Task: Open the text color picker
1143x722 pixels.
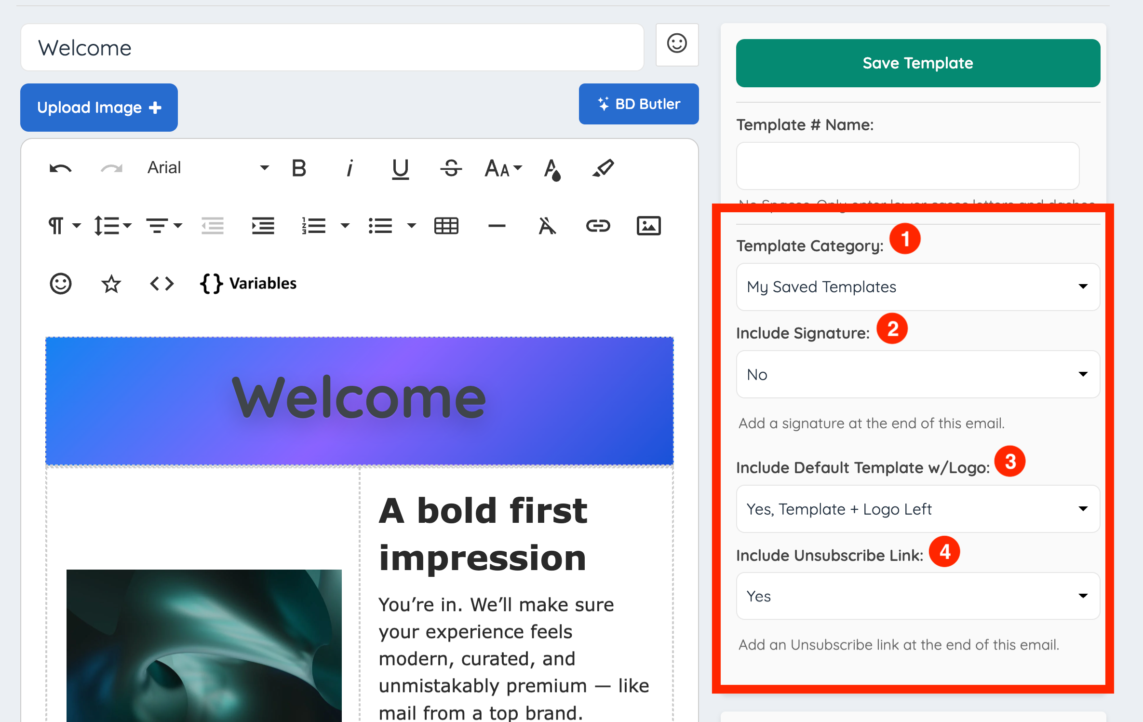Action: point(552,169)
